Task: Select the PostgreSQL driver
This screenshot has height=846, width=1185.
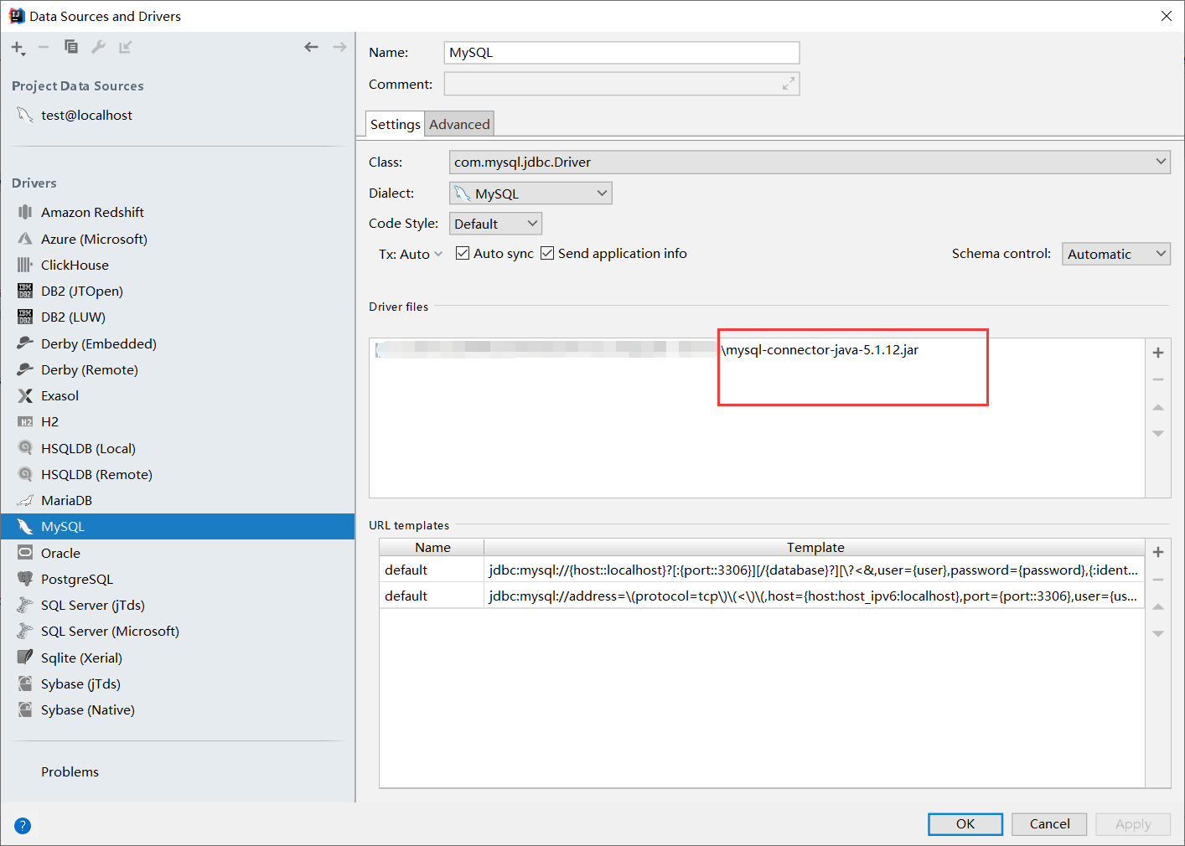Action: click(x=178, y=579)
